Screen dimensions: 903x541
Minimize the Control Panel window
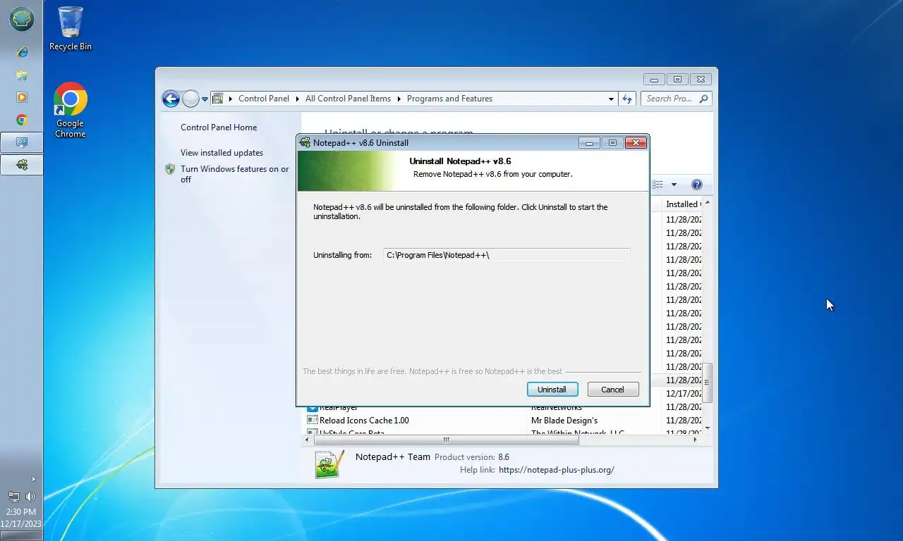654,80
